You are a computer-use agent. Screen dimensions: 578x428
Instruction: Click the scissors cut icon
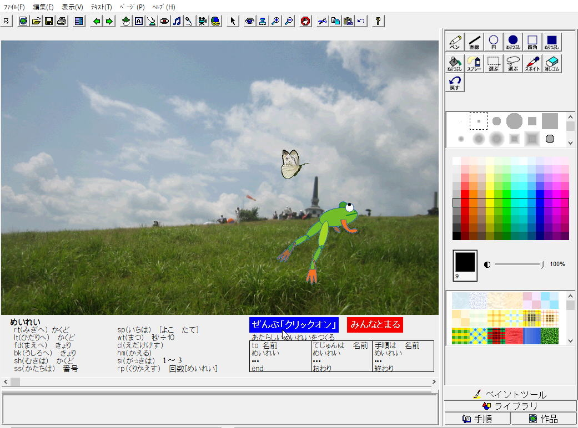click(323, 21)
